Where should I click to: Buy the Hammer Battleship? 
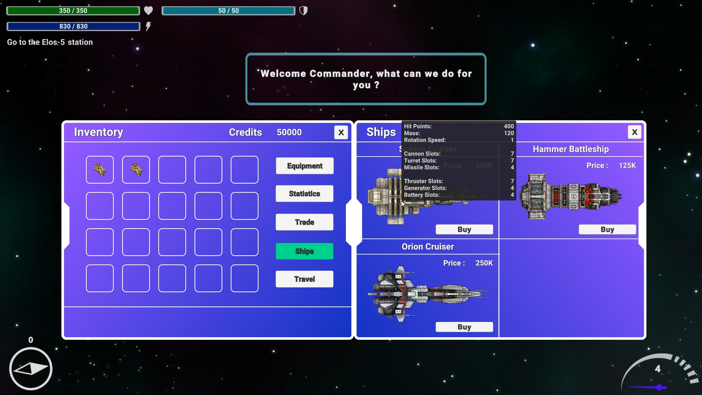pyautogui.click(x=607, y=229)
